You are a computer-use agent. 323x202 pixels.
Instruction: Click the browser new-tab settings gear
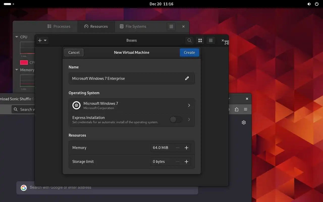(244, 122)
